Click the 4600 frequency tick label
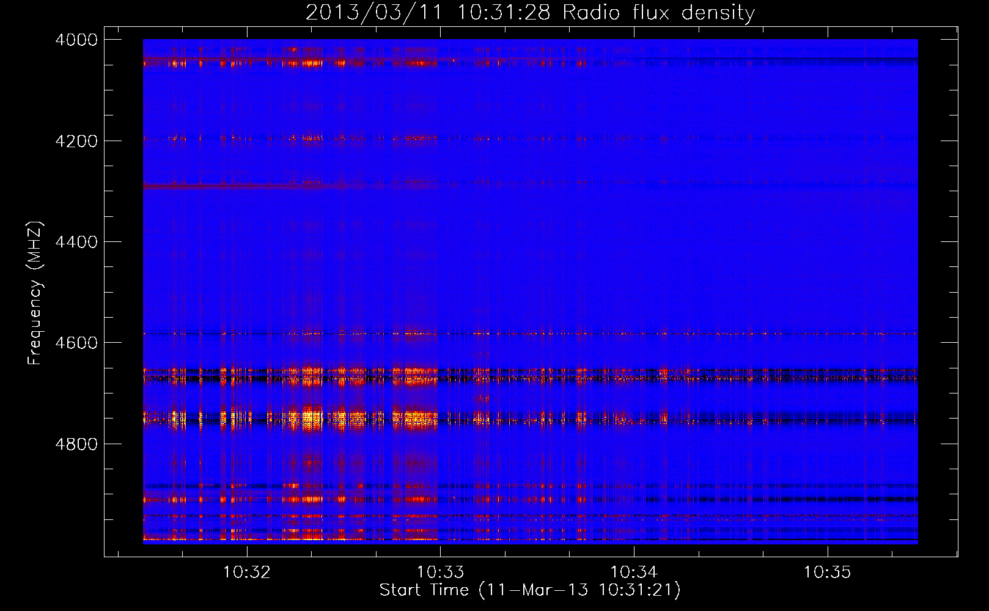This screenshot has height=611, width=989. click(x=76, y=343)
